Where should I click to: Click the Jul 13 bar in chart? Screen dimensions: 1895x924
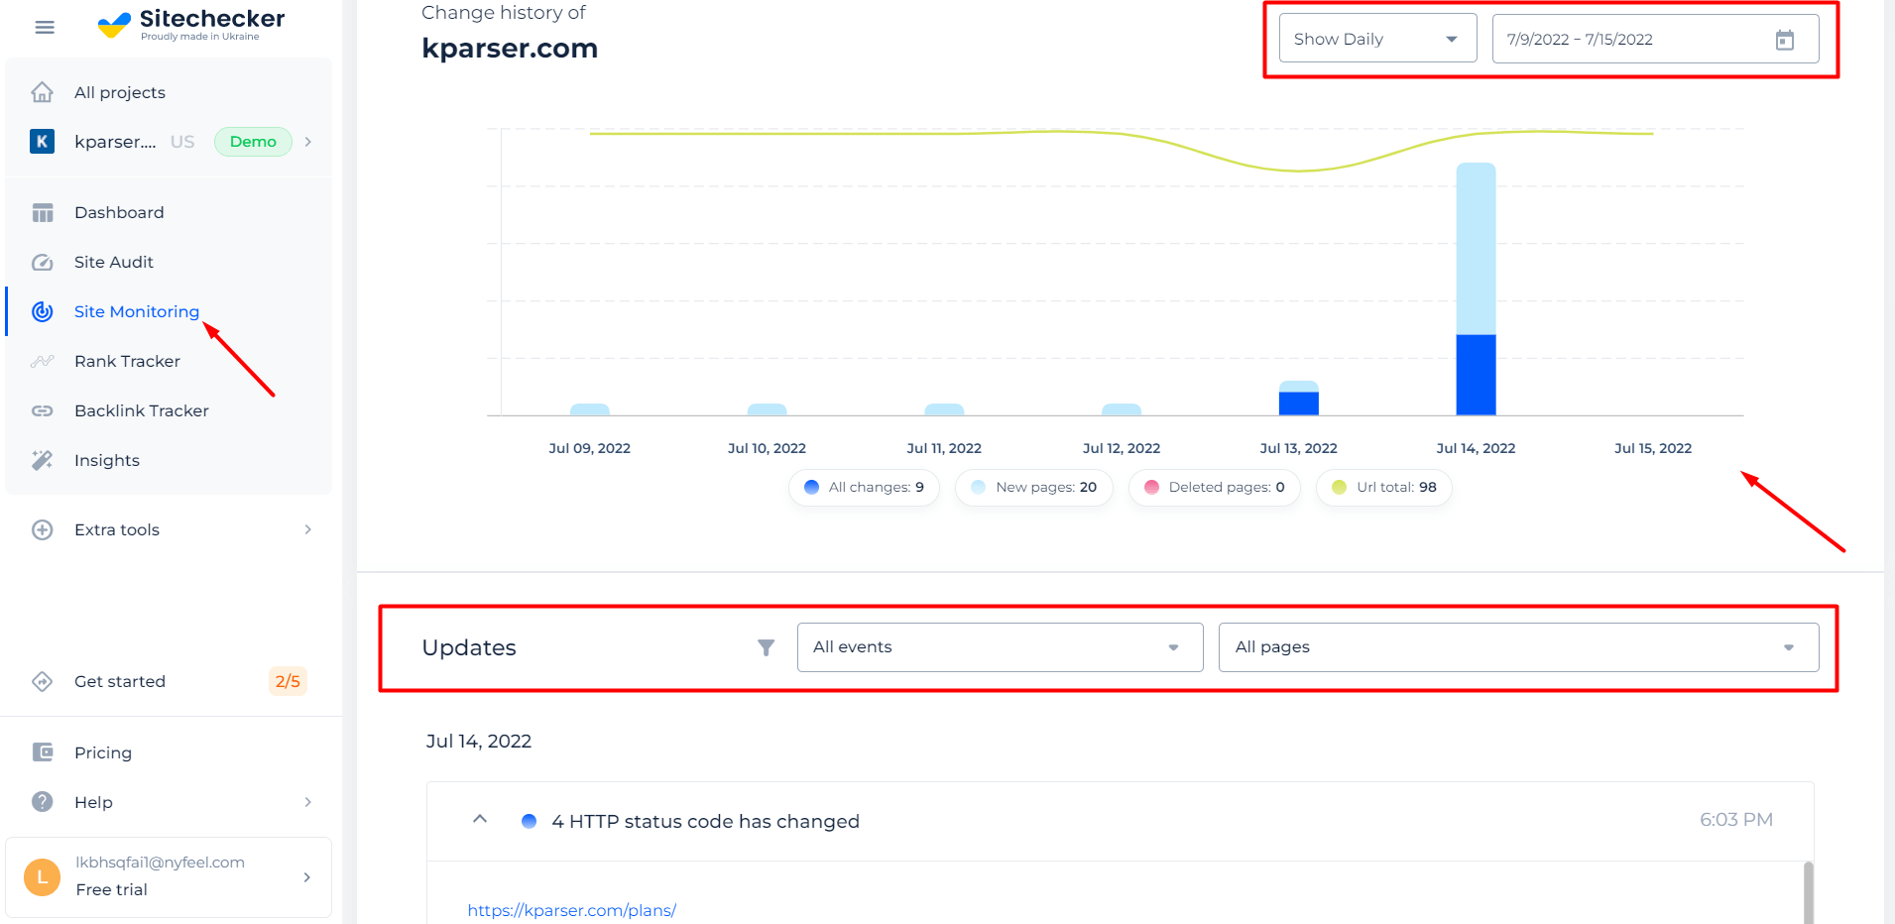[1298, 398]
